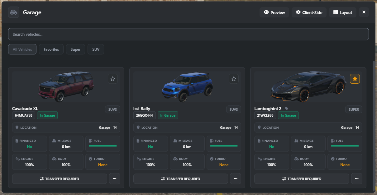
Task: Click the tag icon next to Lamboghini 2
Action: (287, 109)
